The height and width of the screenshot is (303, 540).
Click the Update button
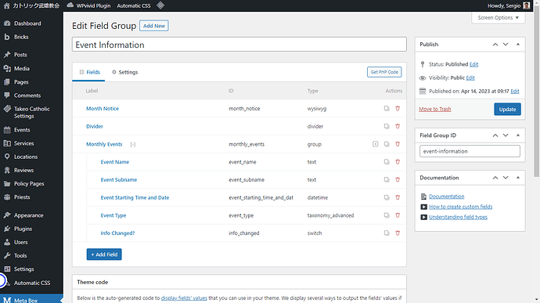click(507, 110)
